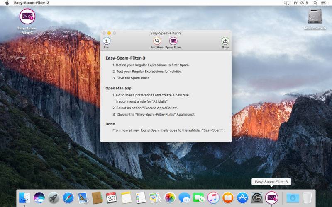Minimize the window with yellow button

(x=109, y=33)
